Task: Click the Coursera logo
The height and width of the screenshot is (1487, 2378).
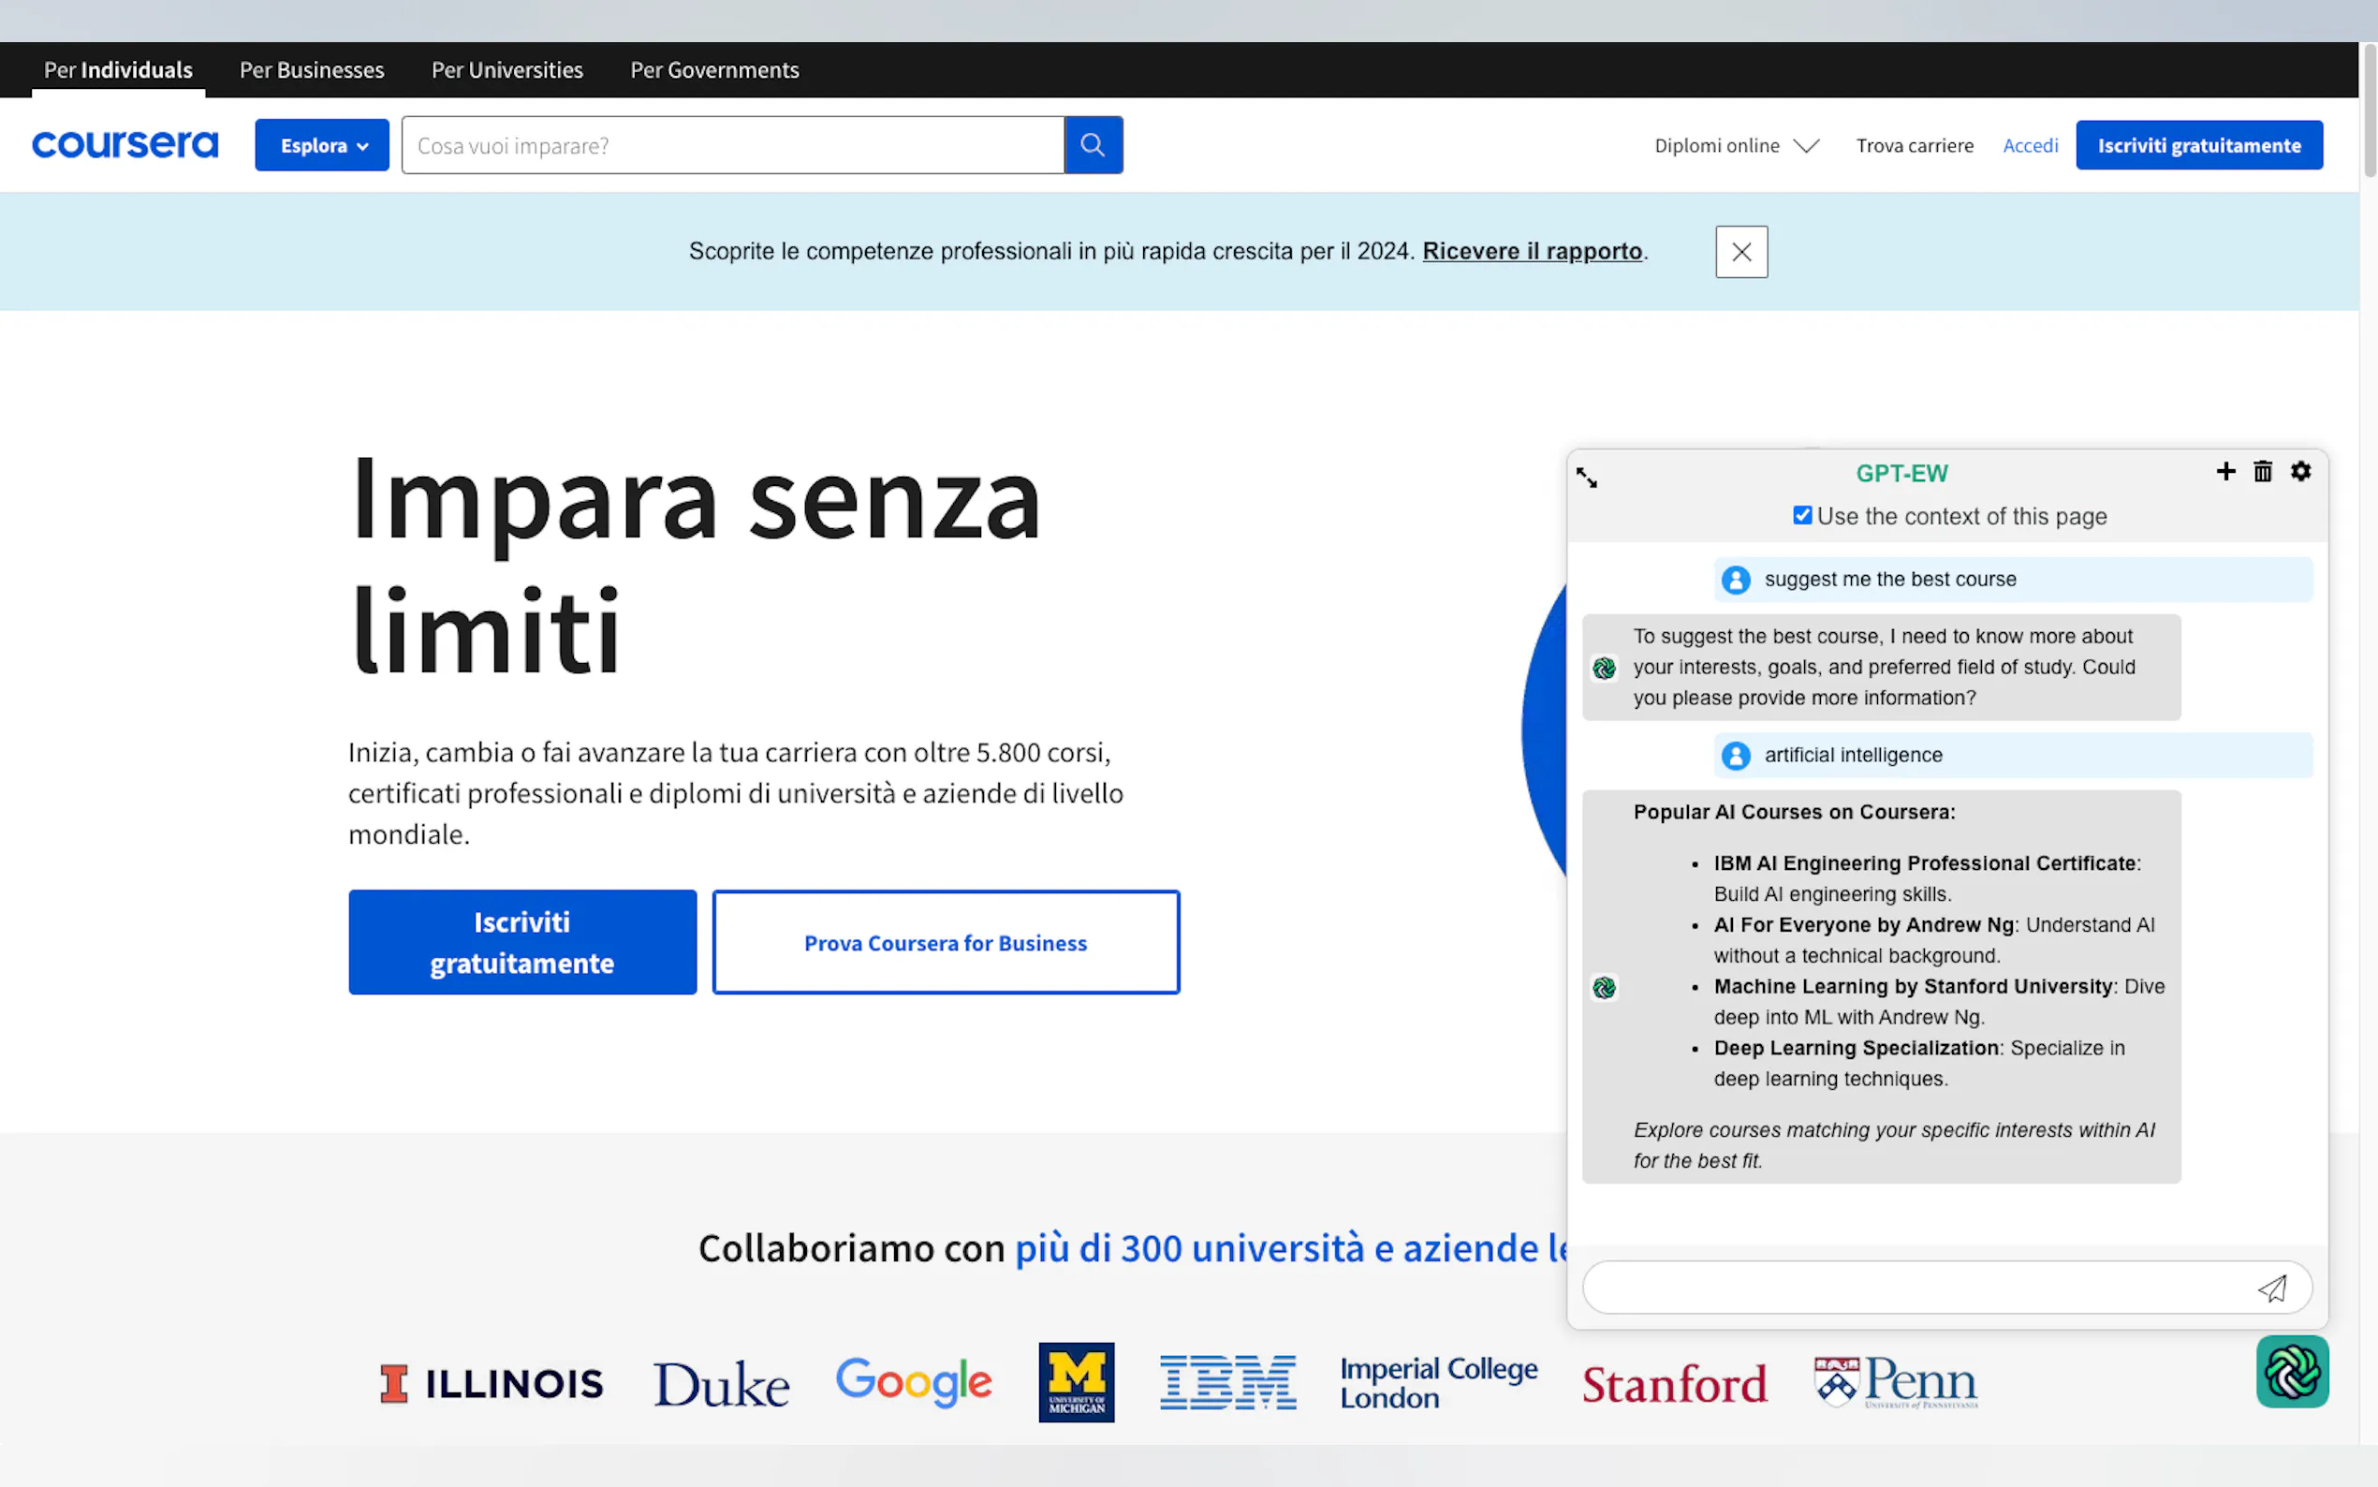Action: click(125, 145)
